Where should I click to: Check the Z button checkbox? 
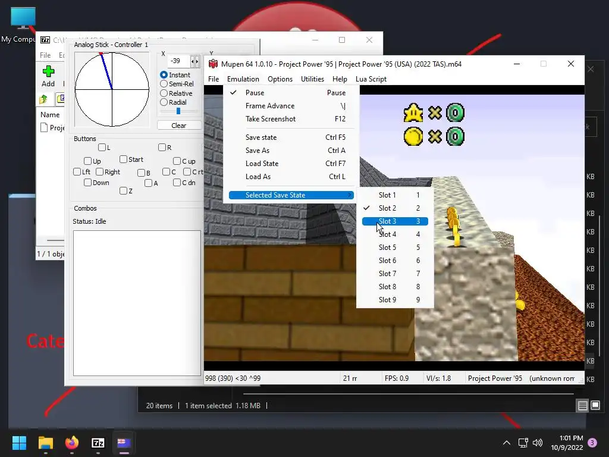(x=124, y=191)
